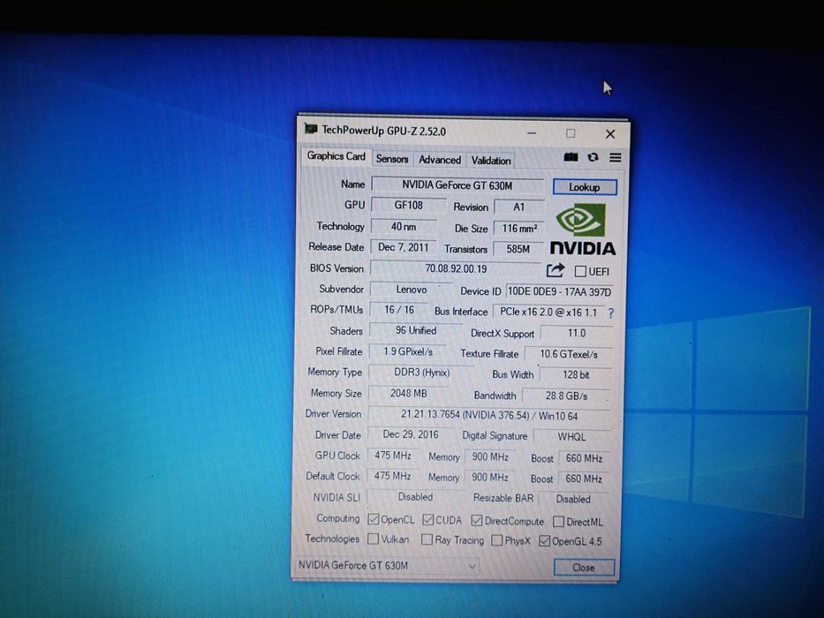Click the Default Clock value 475 MHz
The height and width of the screenshot is (618, 824).
tap(392, 476)
